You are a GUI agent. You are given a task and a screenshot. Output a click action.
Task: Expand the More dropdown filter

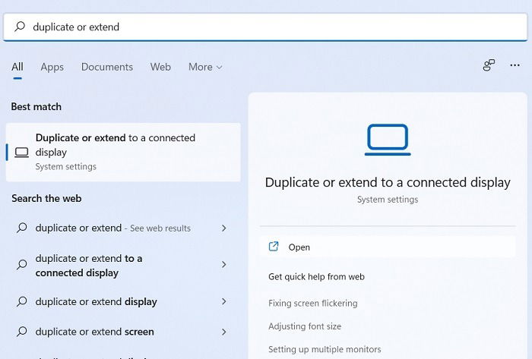pos(205,67)
